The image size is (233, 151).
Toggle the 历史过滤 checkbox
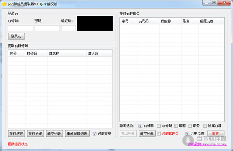point(187,134)
